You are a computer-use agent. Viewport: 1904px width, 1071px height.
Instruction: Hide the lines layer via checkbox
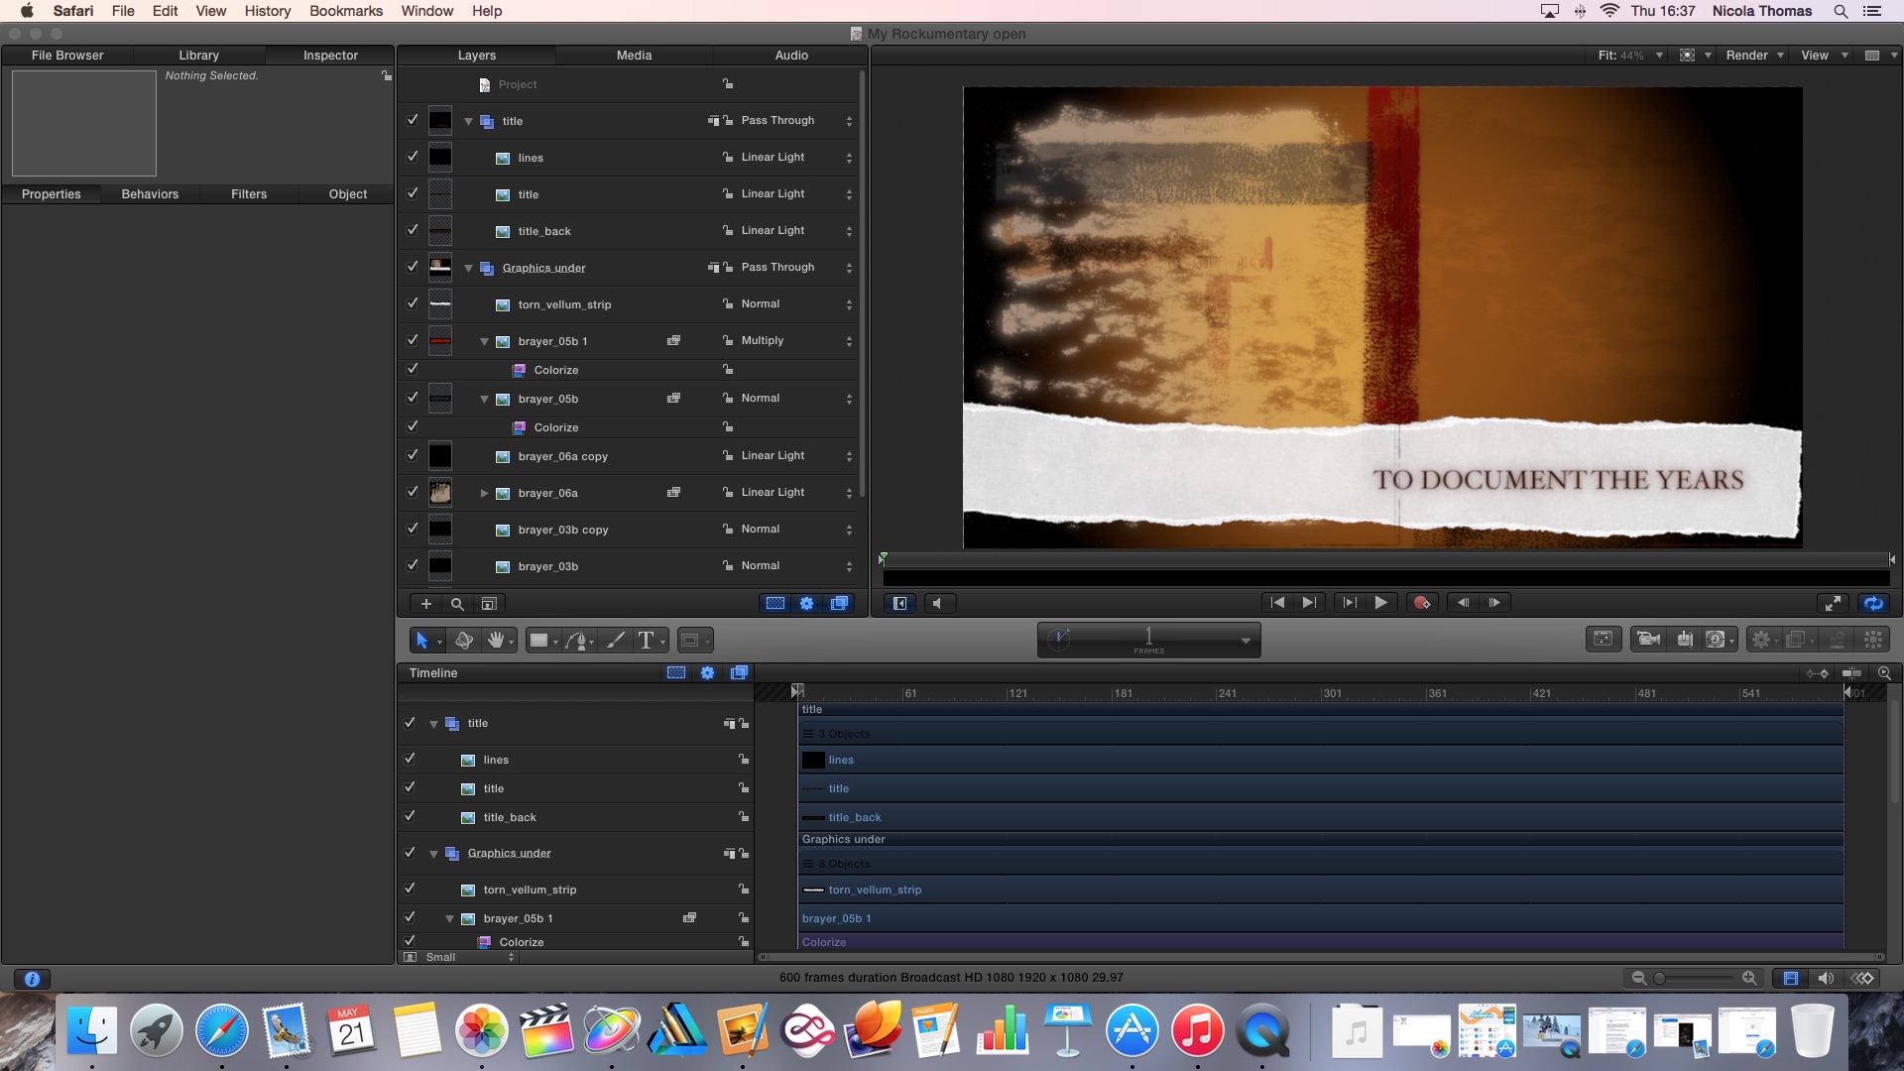413,157
